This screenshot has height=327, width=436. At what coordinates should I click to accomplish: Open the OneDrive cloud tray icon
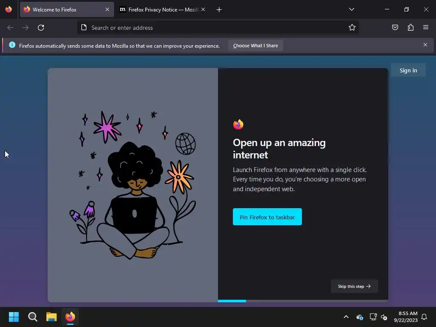pyautogui.click(x=359, y=317)
